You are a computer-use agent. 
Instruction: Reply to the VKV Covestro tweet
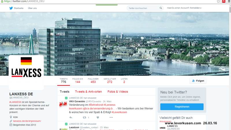coord(71,118)
